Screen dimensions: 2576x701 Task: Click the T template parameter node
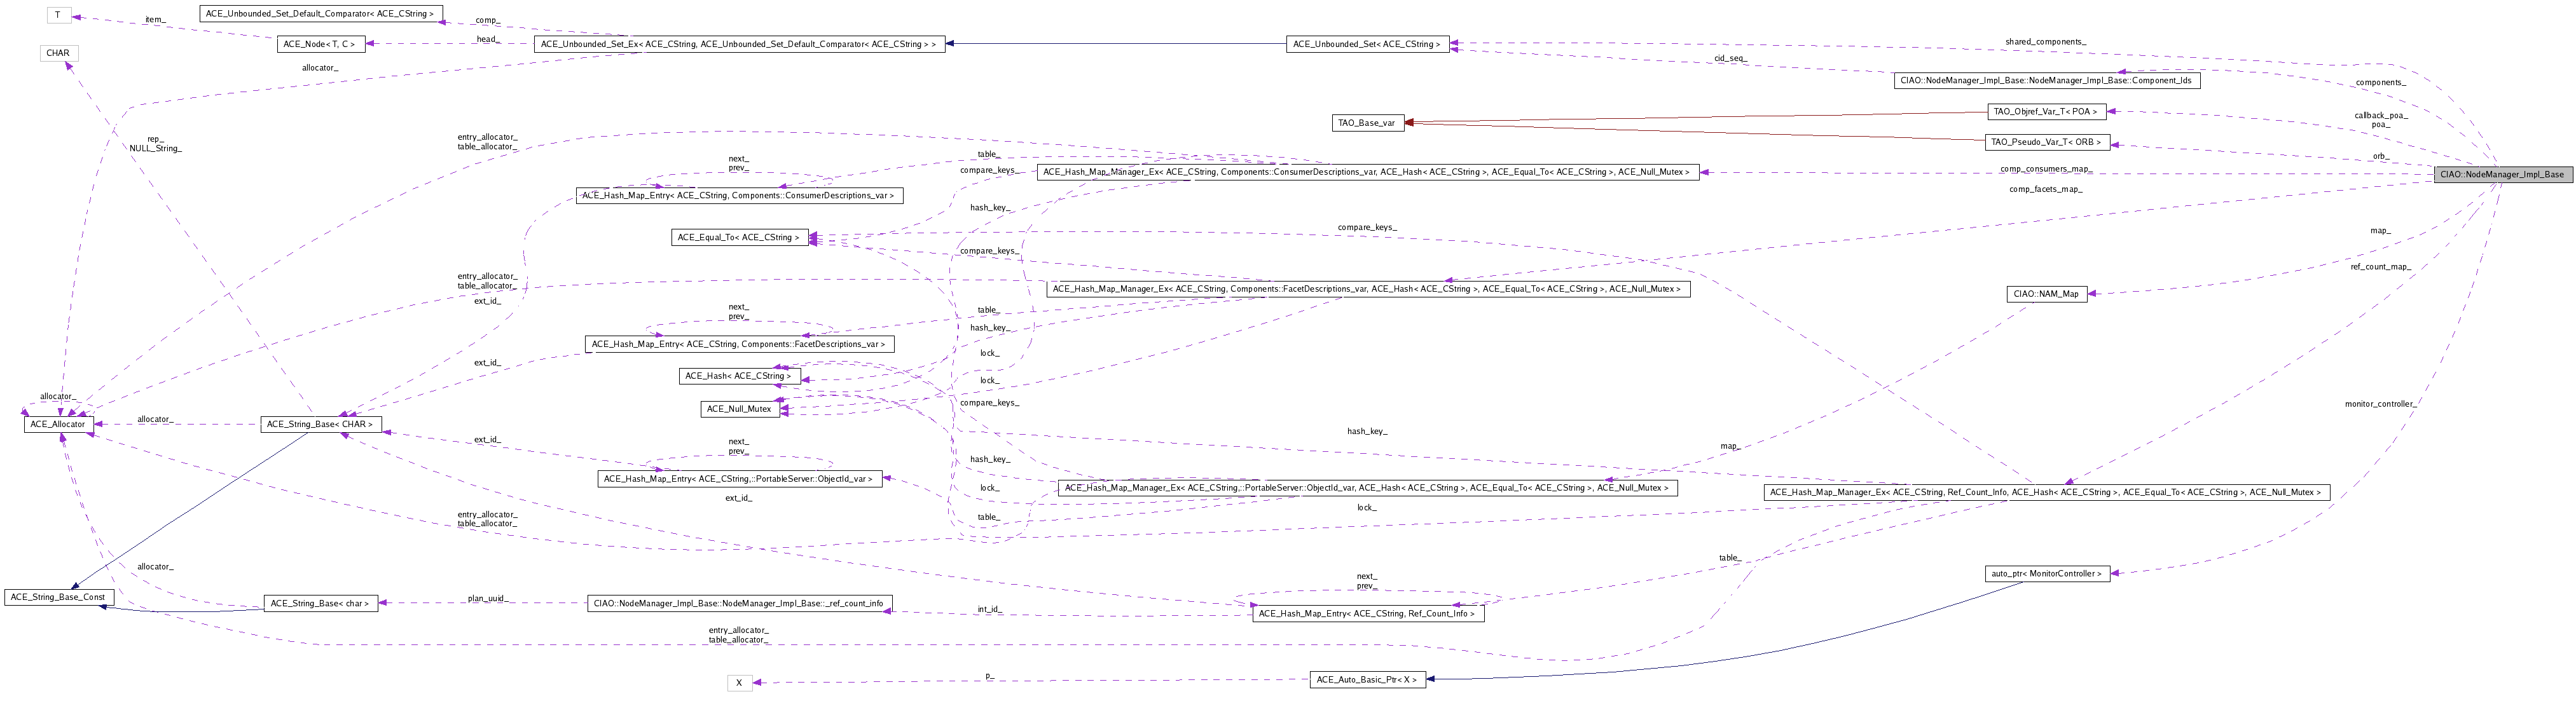58,15
